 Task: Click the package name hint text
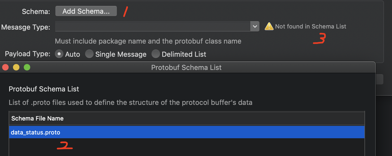pos(148,41)
